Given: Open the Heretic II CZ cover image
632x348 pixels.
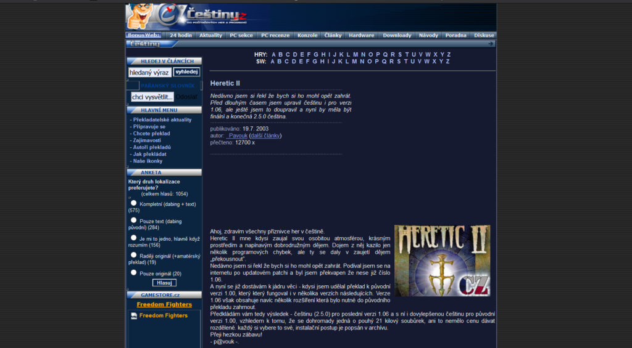Looking at the screenshot, I should 442,261.
